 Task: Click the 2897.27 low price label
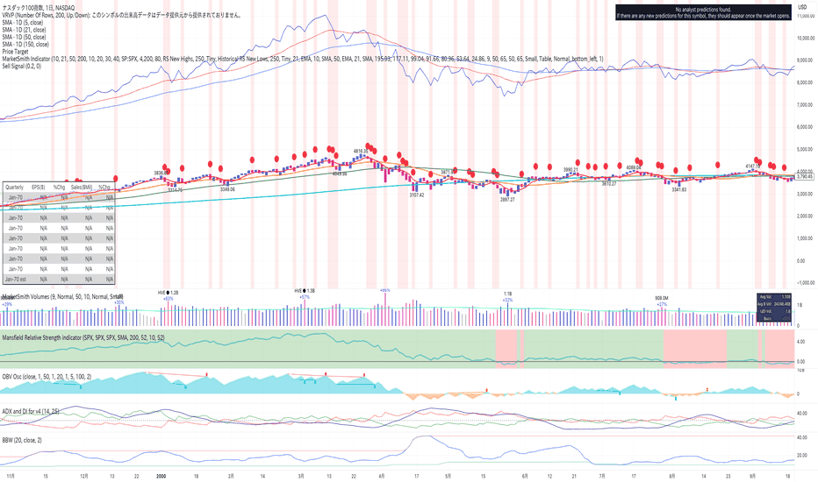click(507, 199)
